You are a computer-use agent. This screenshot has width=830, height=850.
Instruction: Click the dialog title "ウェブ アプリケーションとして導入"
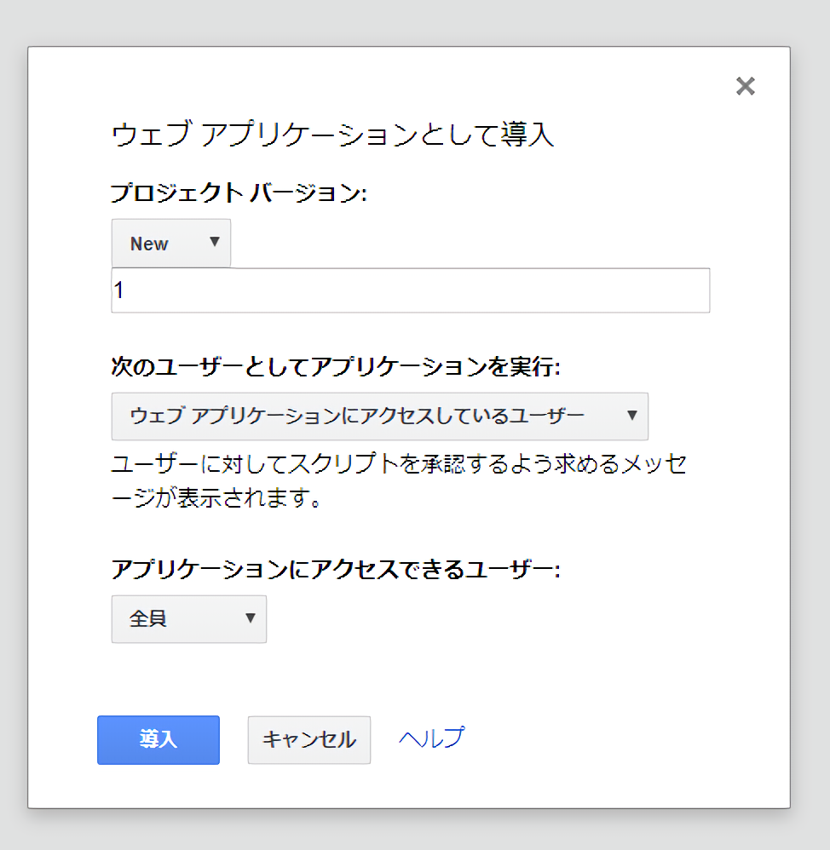(332, 136)
